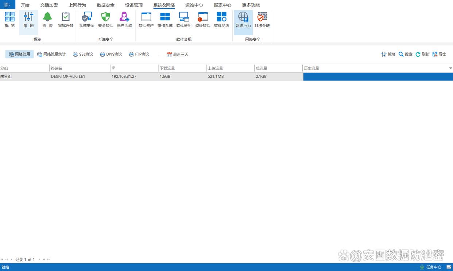Switch to the 文档加密 ribbon tab
Viewport: 453px width, 271px height.
pyautogui.click(x=49, y=5)
